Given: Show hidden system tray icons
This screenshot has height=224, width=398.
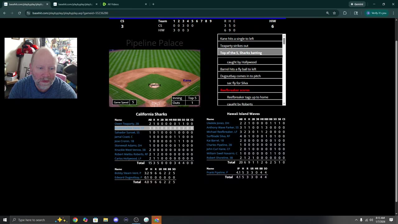Looking at the screenshot, I should (356, 220).
